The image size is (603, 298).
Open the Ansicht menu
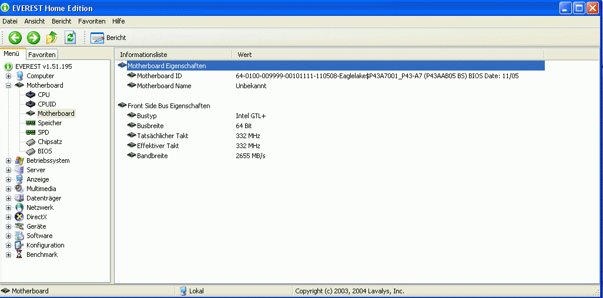point(35,21)
